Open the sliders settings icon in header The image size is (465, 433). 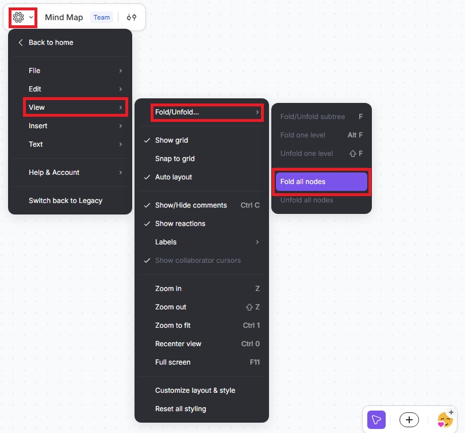132,17
